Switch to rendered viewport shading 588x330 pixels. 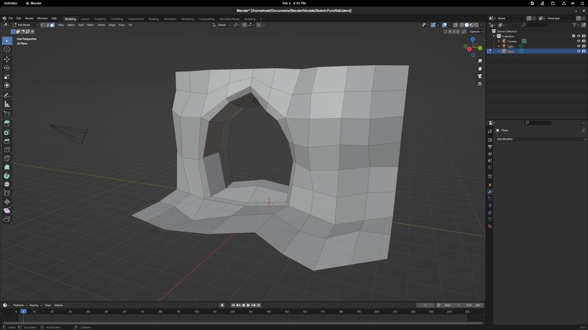pos(476,25)
